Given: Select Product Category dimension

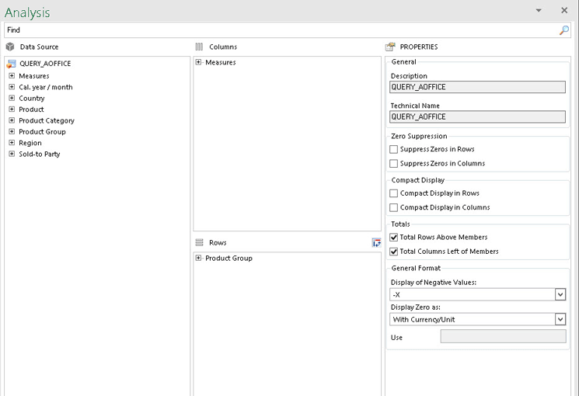Looking at the screenshot, I should pos(47,120).
